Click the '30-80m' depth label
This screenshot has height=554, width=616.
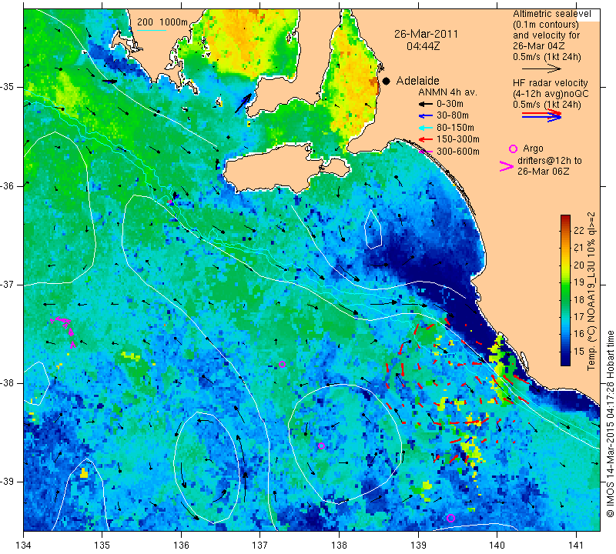point(453,116)
